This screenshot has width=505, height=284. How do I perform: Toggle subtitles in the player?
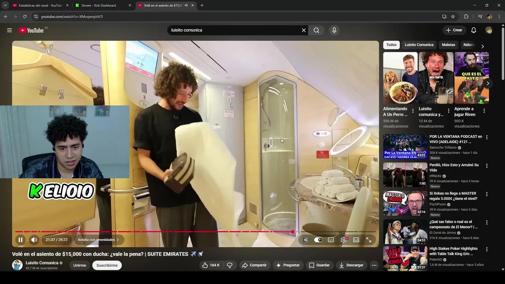(331, 240)
